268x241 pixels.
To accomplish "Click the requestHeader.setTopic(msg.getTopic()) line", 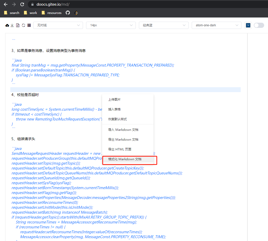I will click(46, 164).
